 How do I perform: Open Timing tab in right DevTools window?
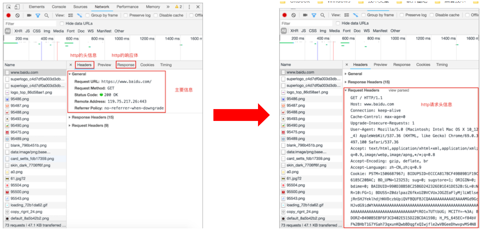click(442, 65)
